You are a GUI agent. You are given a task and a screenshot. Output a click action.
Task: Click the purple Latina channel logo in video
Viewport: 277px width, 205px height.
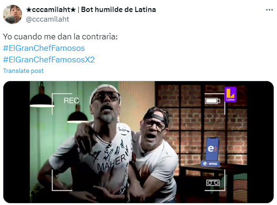coord(231,95)
